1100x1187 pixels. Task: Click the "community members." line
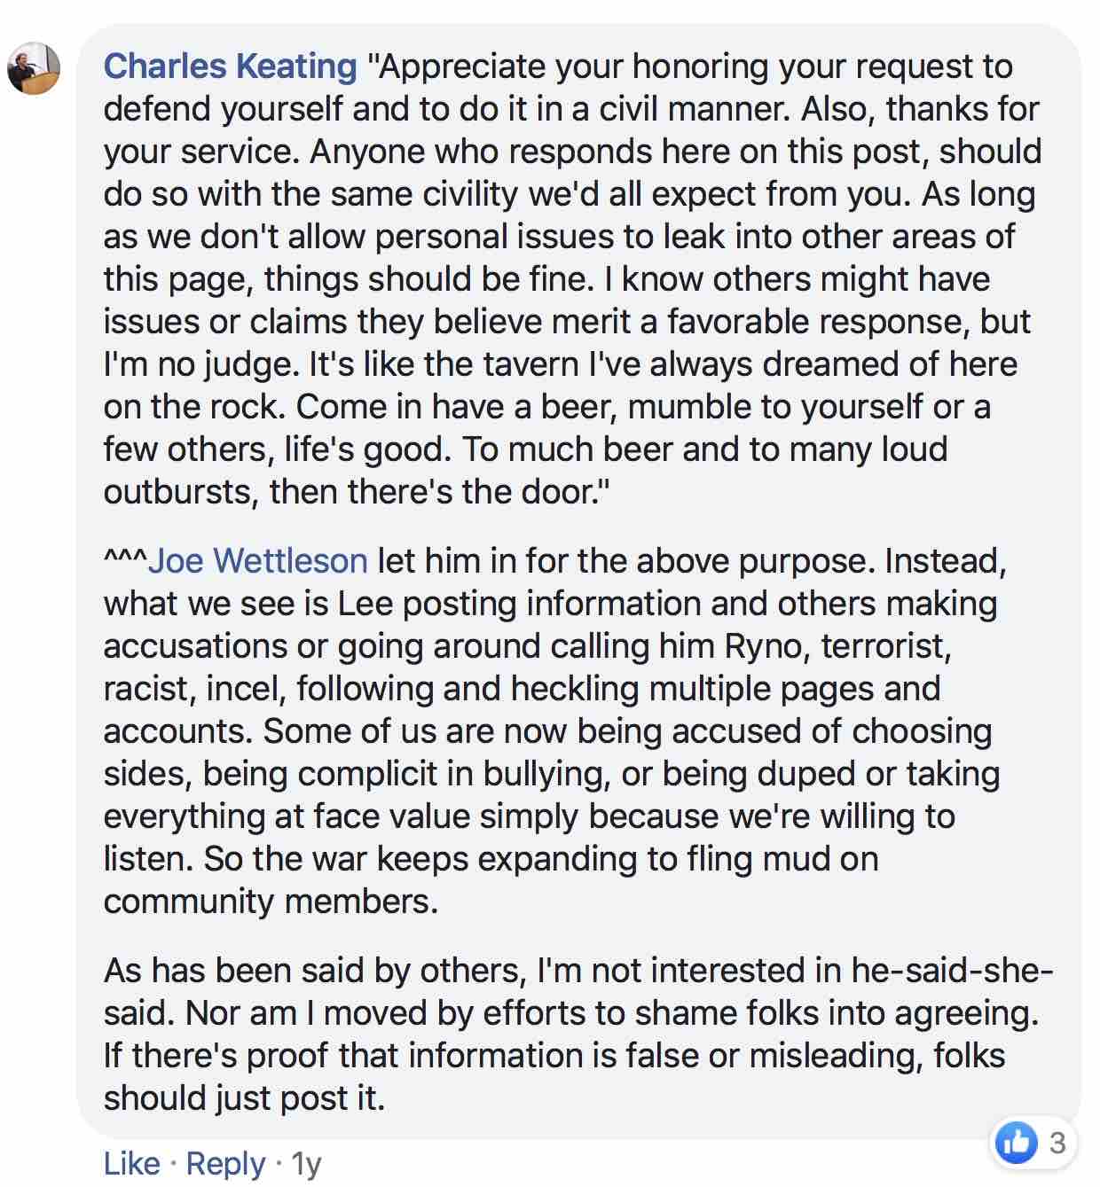(271, 902)
